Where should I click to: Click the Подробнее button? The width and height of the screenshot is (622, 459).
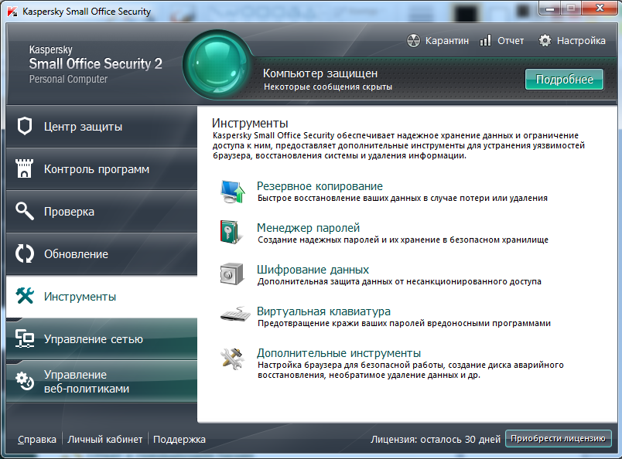click(x=564, y=80)
